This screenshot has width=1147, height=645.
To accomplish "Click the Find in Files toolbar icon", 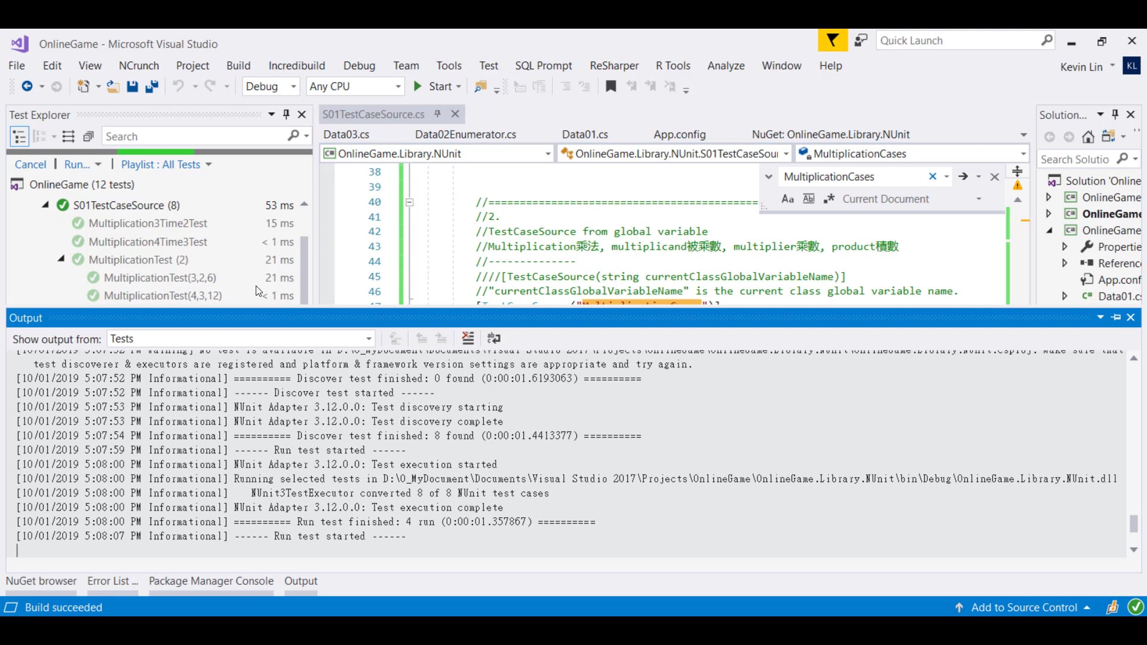I will pyautogui.click(x=480, y=87).
